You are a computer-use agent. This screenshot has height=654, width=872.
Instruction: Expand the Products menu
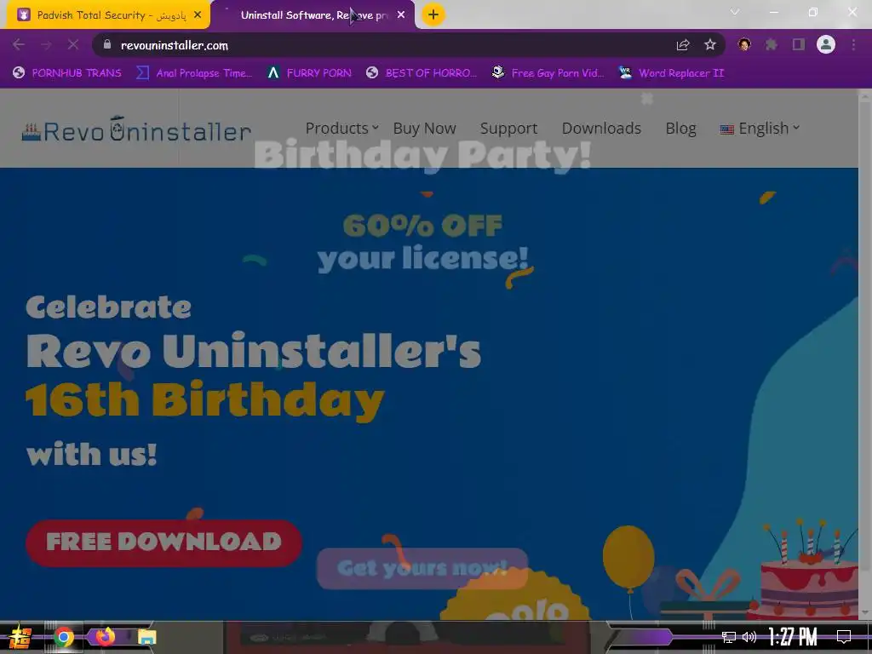(342, 129)
